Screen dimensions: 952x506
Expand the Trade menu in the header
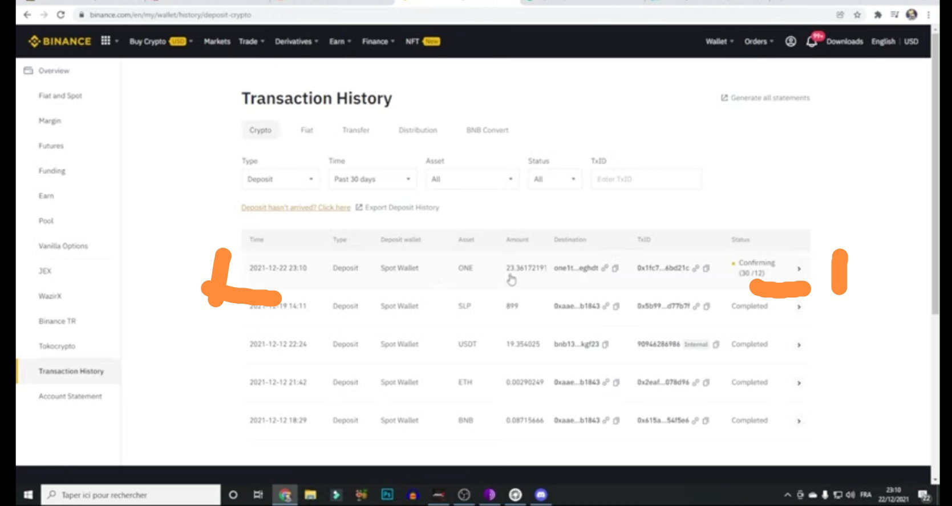[252, 42]
